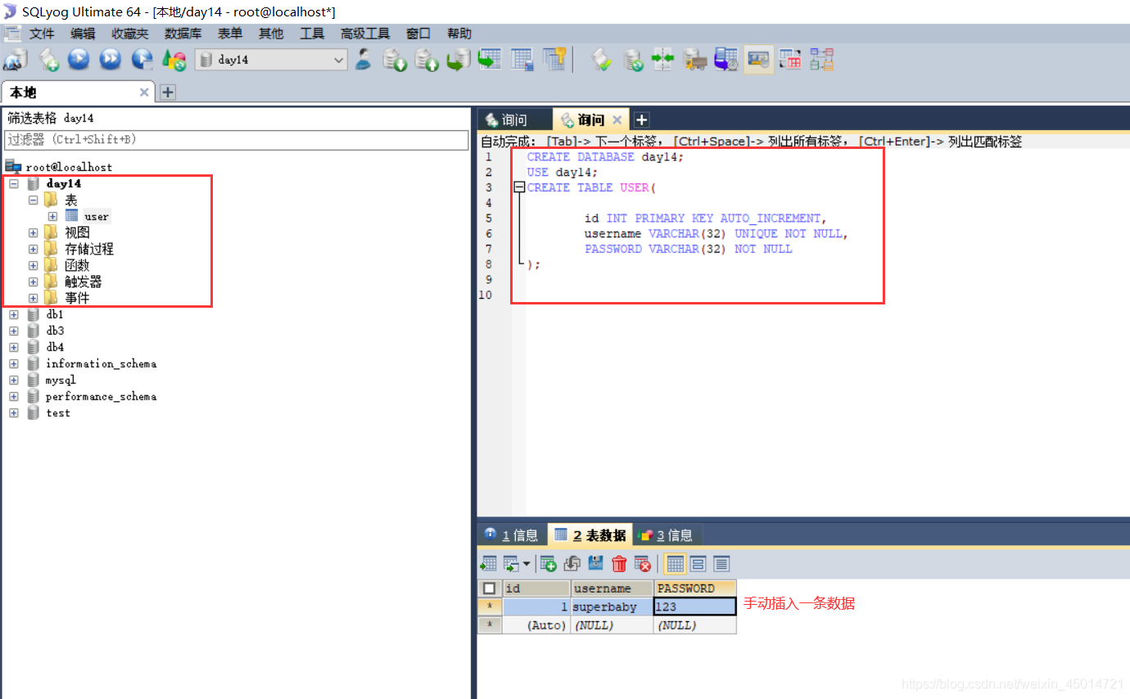The width and height of the screenshot is (1130, 699).
Task: Duplicate current row icon in results toolbar
Action: pos(572,564)
